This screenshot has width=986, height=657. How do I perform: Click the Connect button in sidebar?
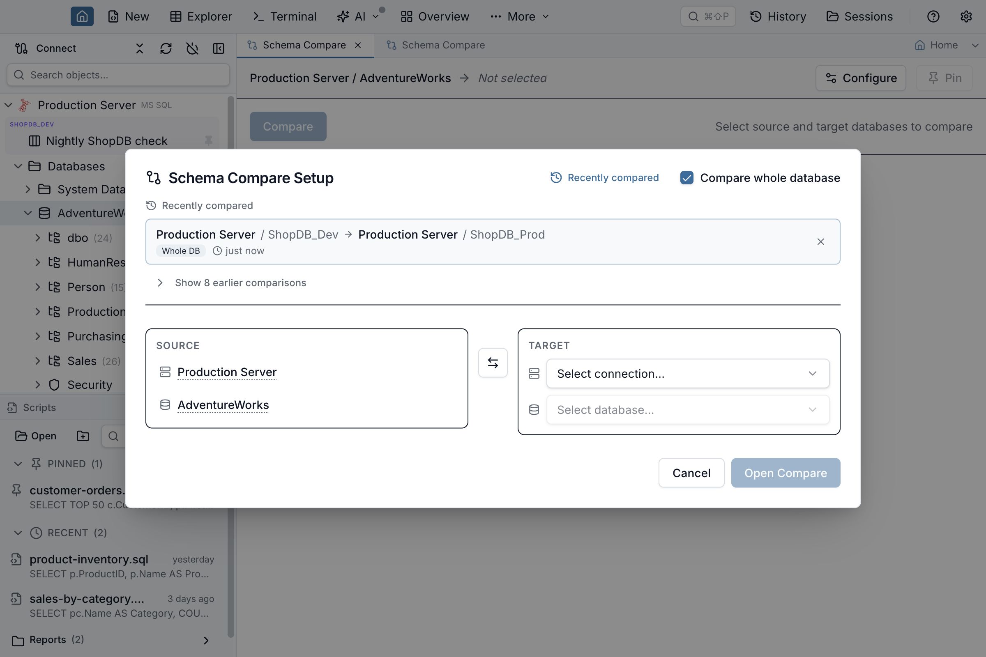pyautogui.click(x=45, y=48)
